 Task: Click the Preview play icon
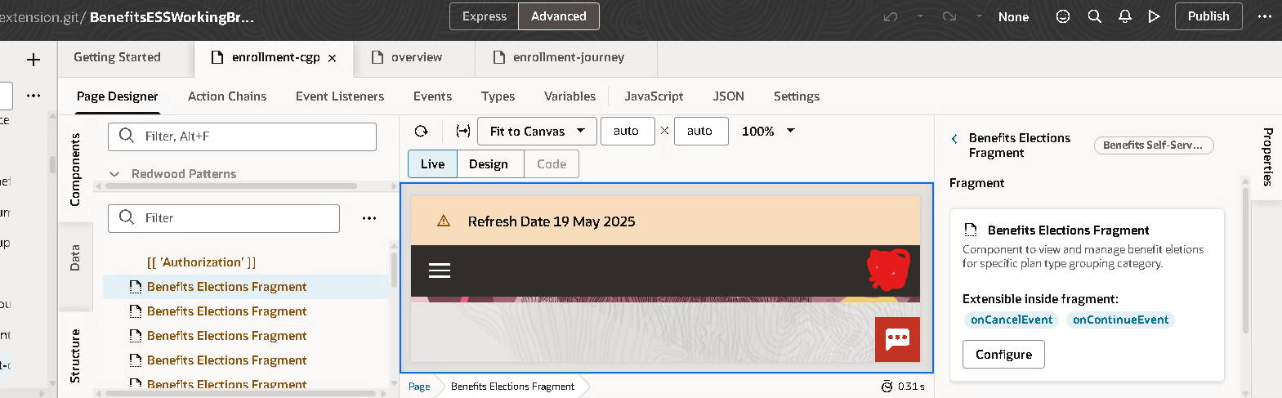[1154, 16]
